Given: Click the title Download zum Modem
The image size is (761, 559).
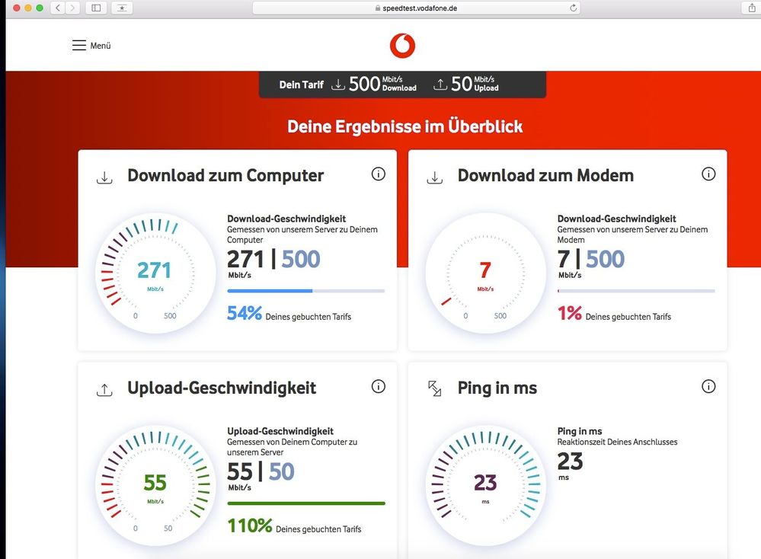Looking at the screenshot, I should point(545,176).
